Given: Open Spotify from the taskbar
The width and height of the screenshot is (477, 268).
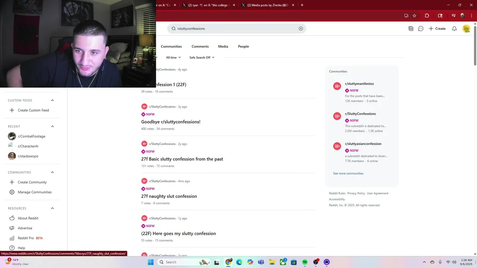Looking at the screenshot, I should [305, 262].
